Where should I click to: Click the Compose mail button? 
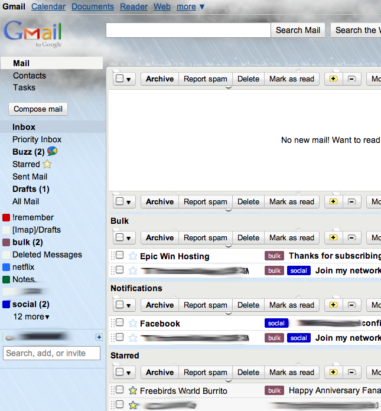38,109
